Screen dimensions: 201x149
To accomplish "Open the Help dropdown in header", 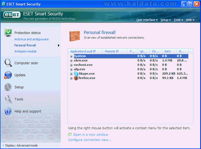I will 190,20.
